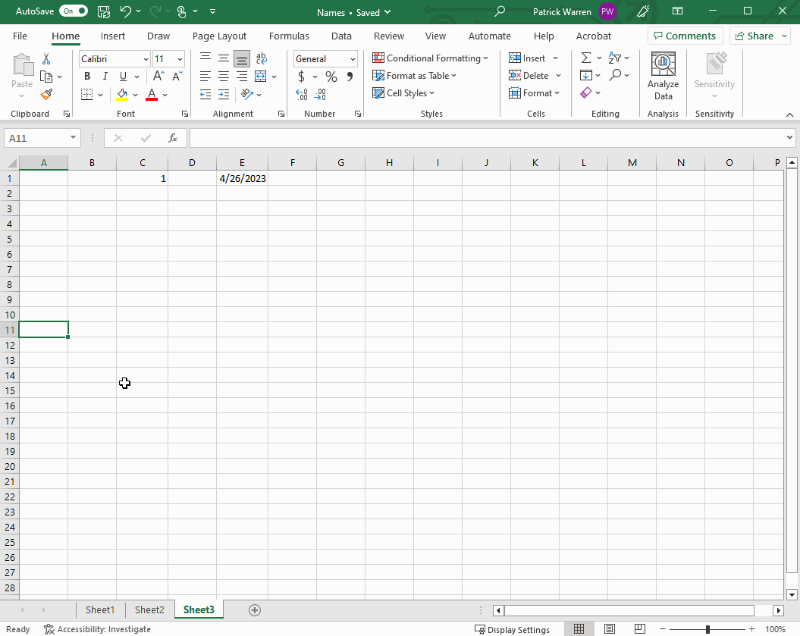Expand Cell Styles menu
Image resolution: width=800 pixels, height=636 pixels.
point(403,92)
